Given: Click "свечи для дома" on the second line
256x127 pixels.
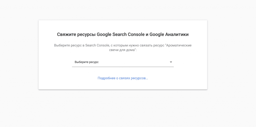Looking at the screenshot, I should [x=122, y=50].
